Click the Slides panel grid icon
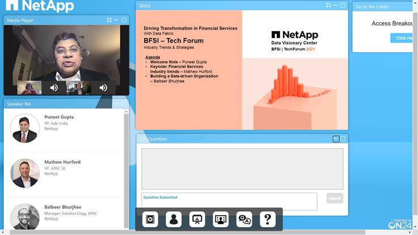 328,5
